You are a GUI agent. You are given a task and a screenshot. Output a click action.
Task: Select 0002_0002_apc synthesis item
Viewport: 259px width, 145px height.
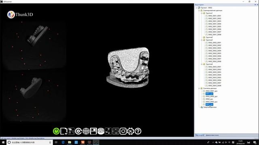211,96
